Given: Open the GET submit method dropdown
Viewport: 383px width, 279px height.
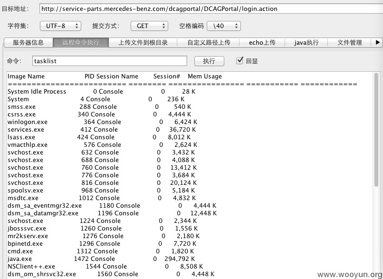Looking at the screenshot, I should point(149,26).
